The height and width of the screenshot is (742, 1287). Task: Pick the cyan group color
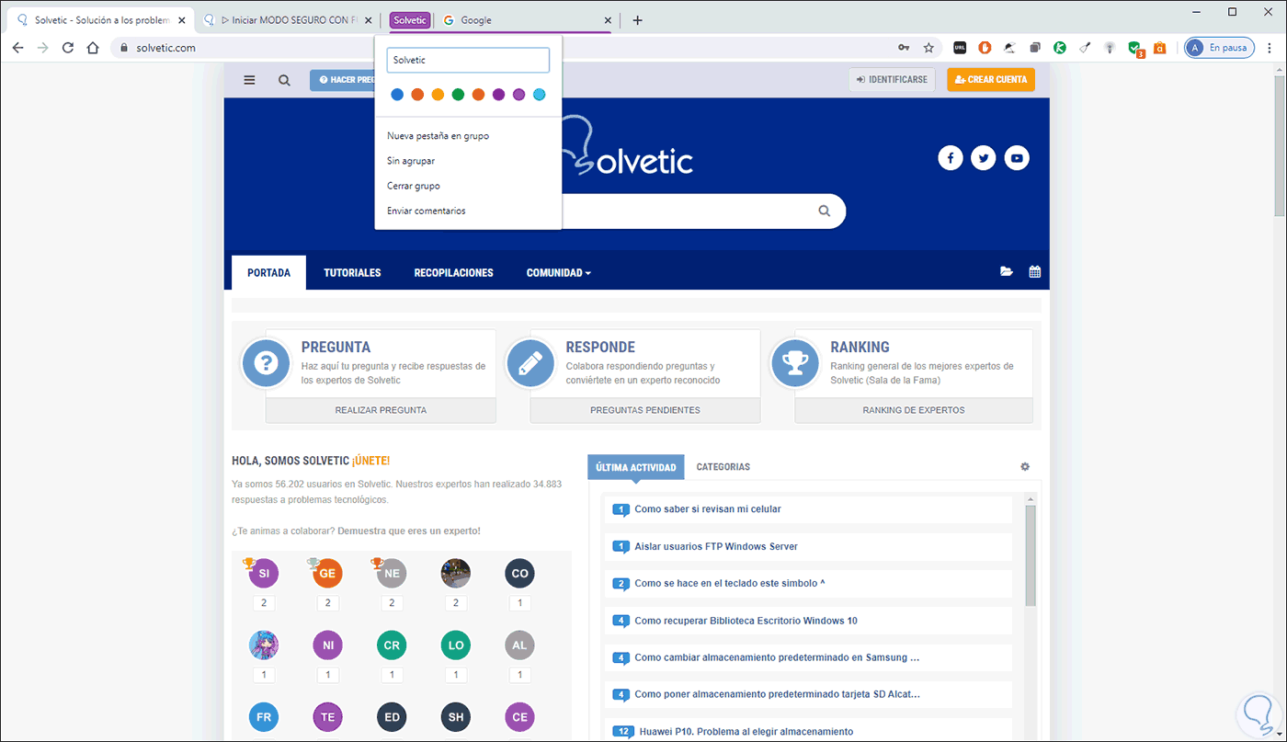(x=540, y=94)
